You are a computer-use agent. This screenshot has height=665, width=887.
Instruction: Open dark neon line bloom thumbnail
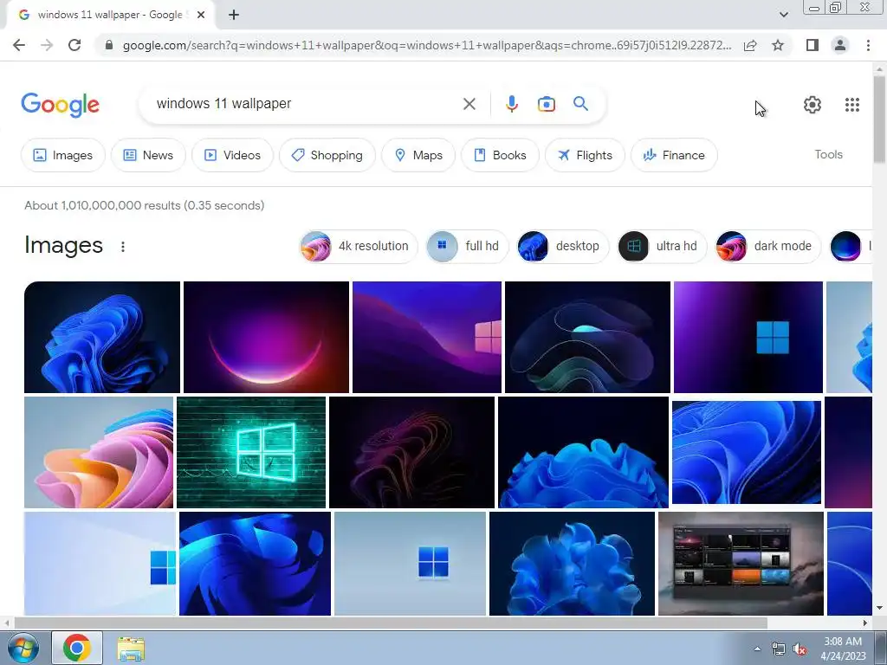[x=411, y=452]
